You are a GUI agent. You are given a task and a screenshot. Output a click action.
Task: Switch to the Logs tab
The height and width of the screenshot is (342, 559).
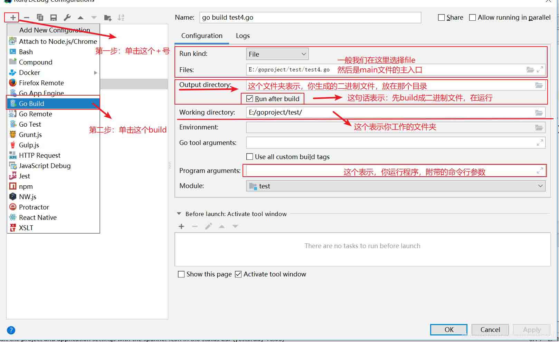[x=243, y=36]
